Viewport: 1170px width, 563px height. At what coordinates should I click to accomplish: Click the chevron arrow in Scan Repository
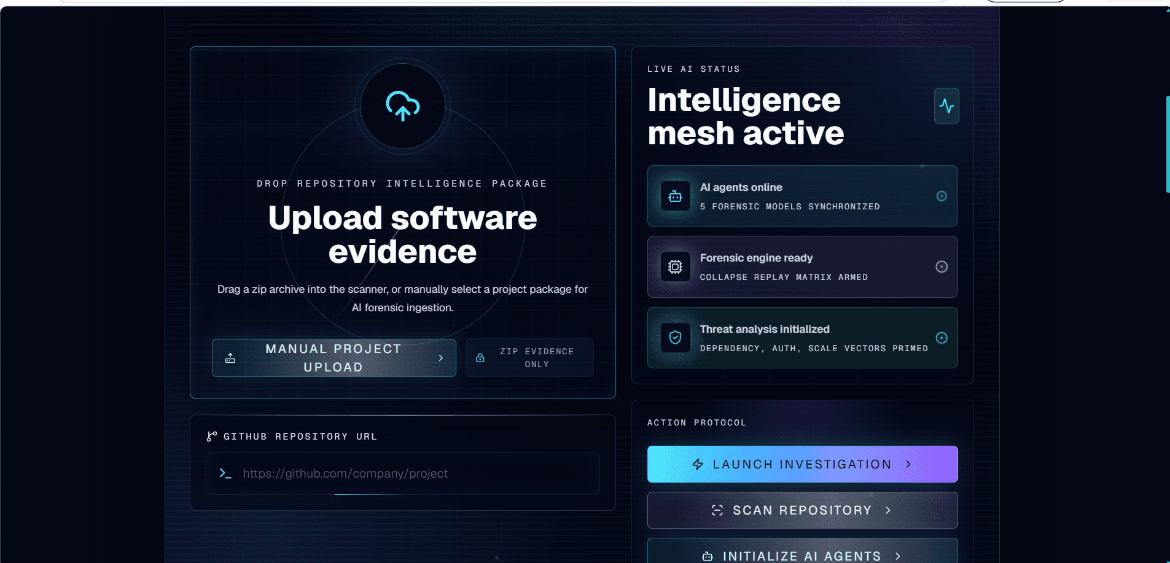coord(888,510)
